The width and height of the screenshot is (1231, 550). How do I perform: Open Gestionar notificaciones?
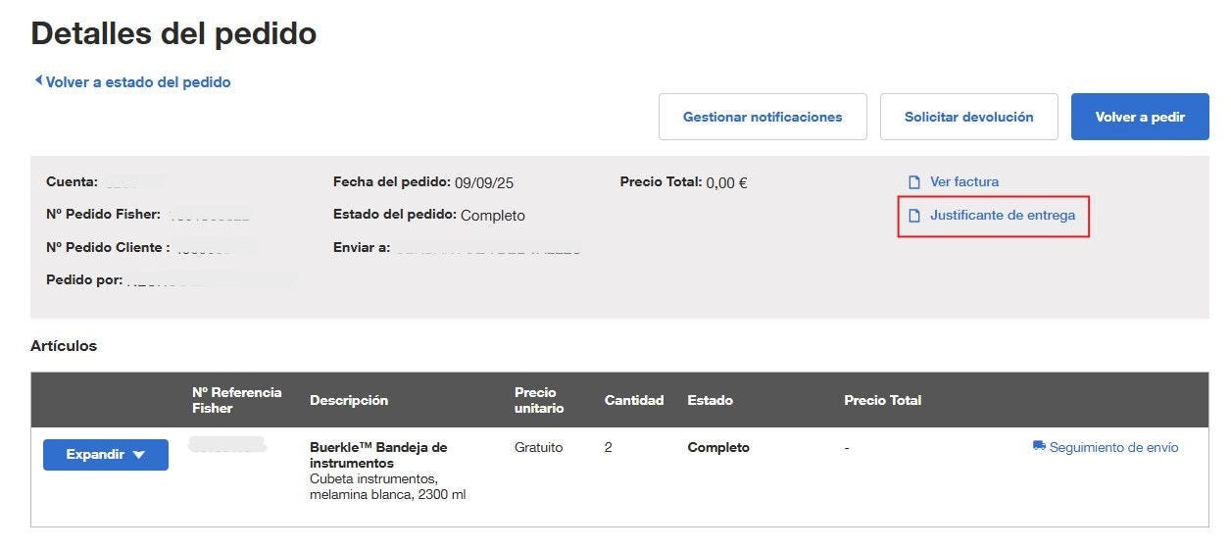point(763,117)
